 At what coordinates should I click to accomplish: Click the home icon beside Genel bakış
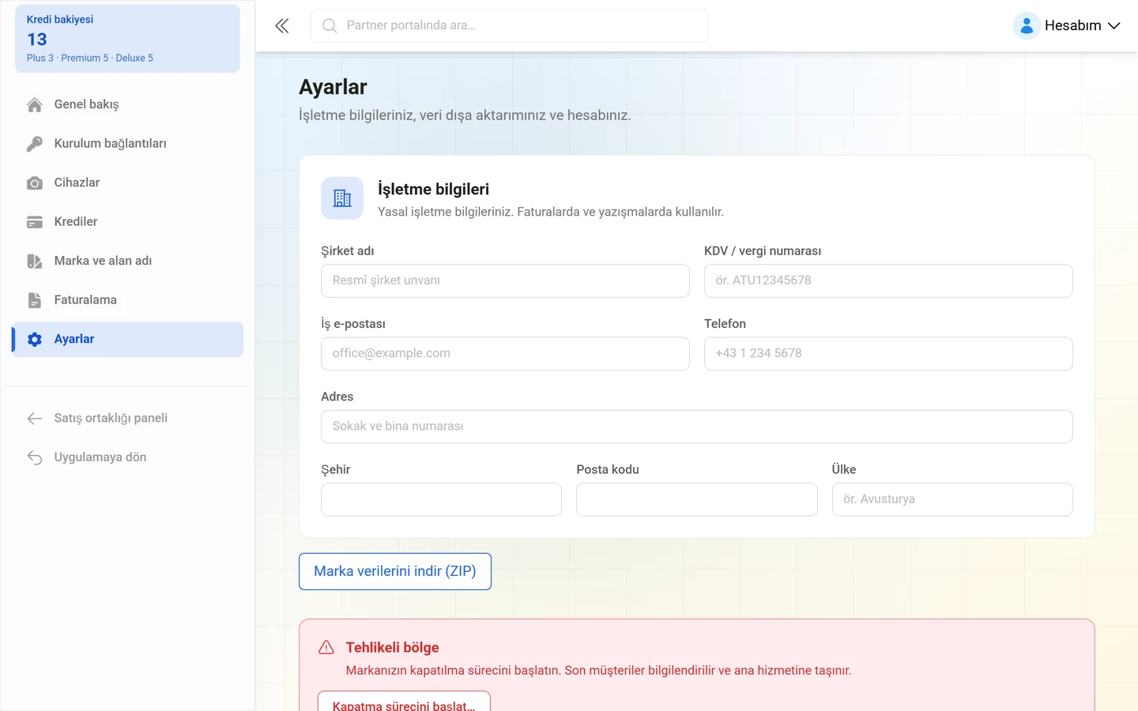35,104
